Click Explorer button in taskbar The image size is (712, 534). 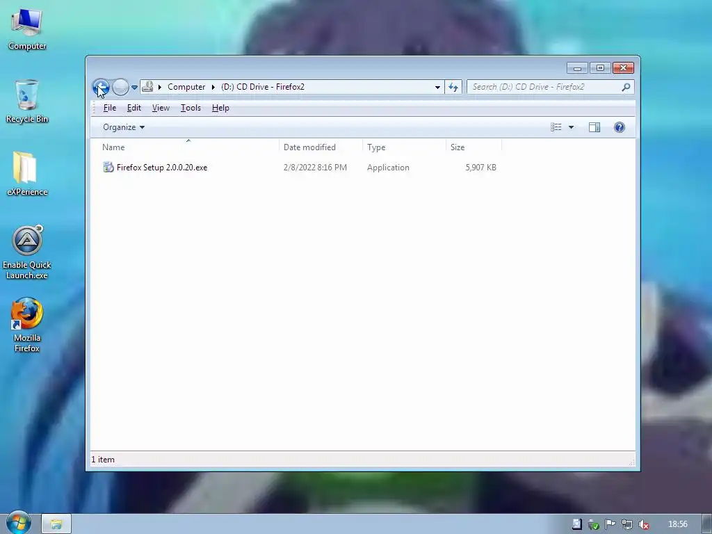click(56, 524)
